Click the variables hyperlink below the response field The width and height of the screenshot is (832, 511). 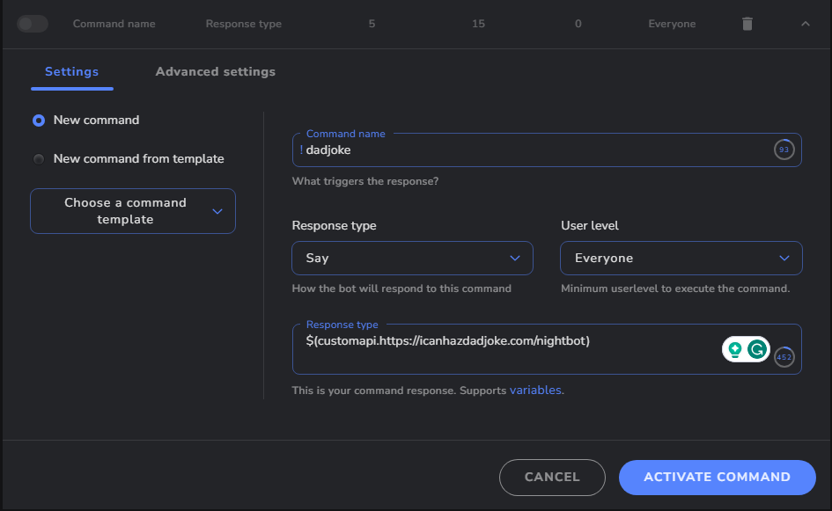pyautogui.click(x=535, y=390)
